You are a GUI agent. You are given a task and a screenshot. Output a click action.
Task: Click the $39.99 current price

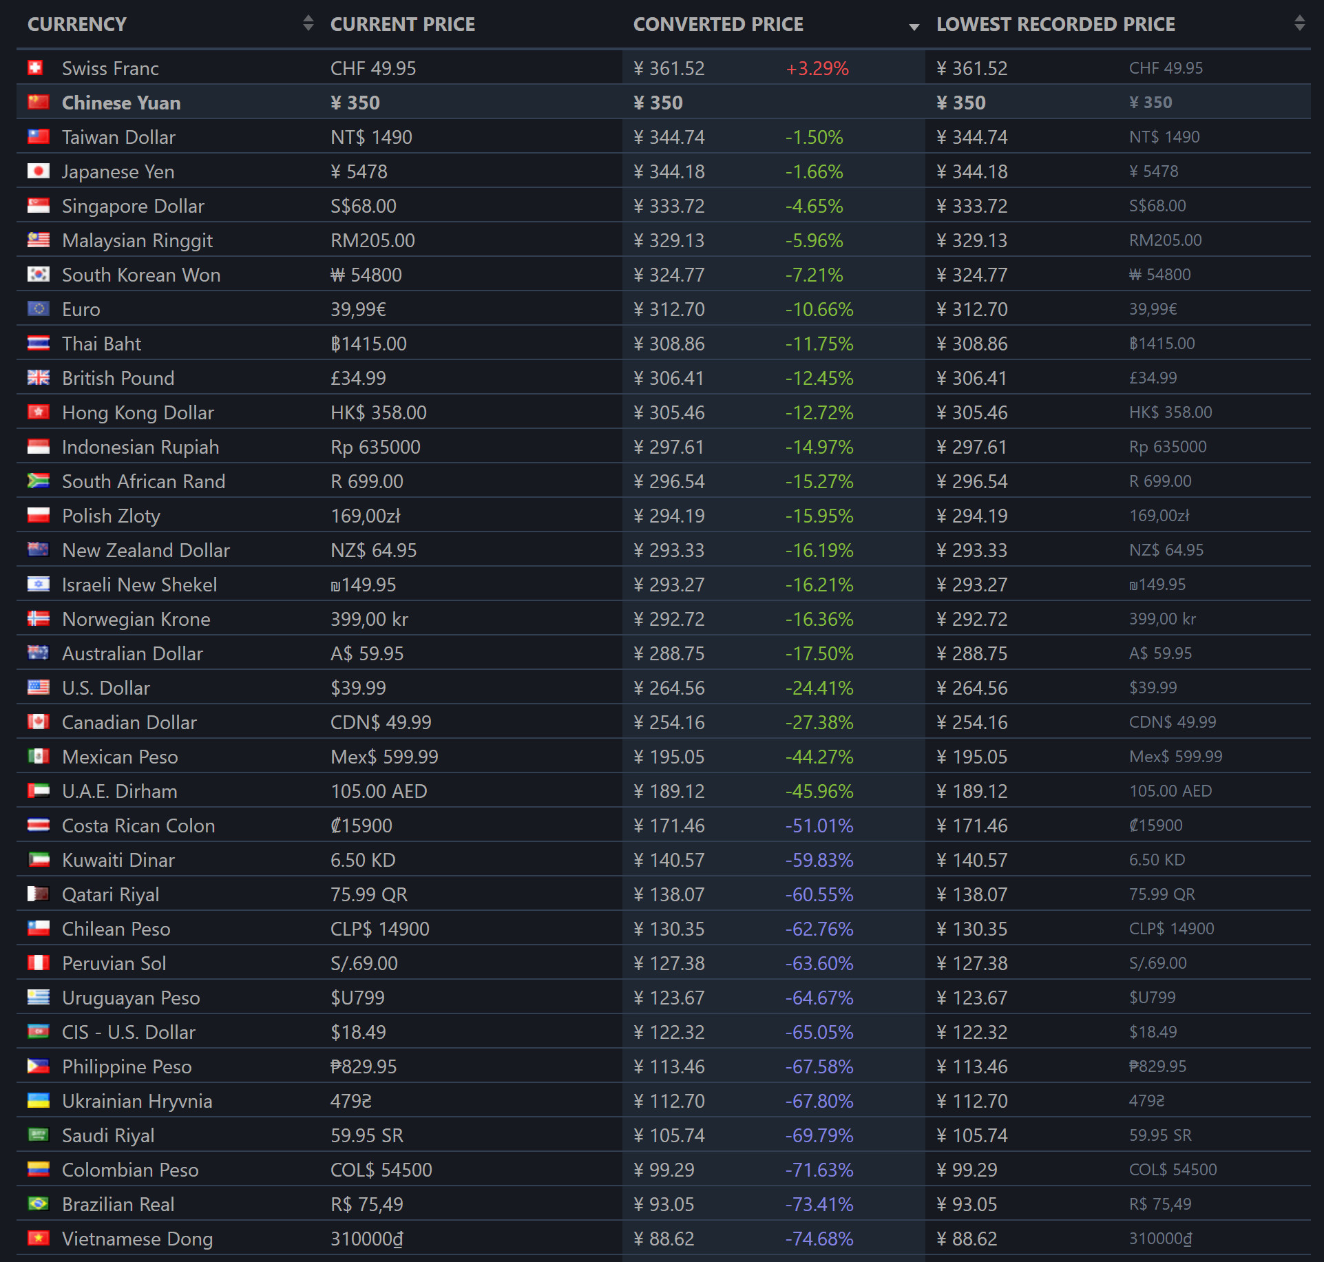pyautogui.click(x=358, y=688)
